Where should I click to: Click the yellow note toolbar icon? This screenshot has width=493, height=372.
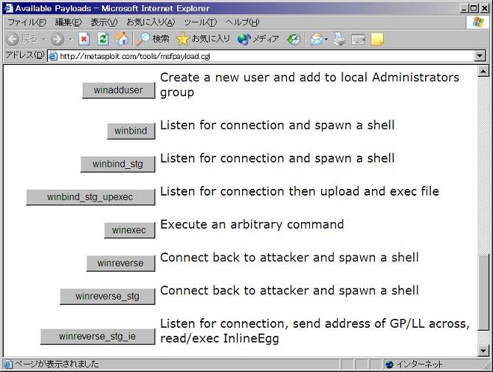(x=377, y=39)
